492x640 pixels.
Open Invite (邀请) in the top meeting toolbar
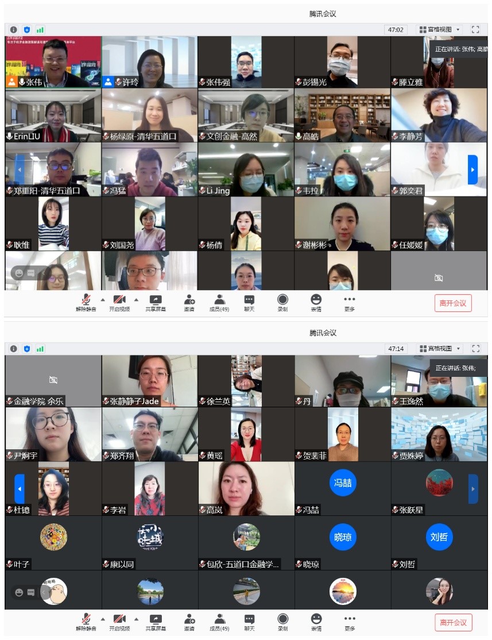189,302
